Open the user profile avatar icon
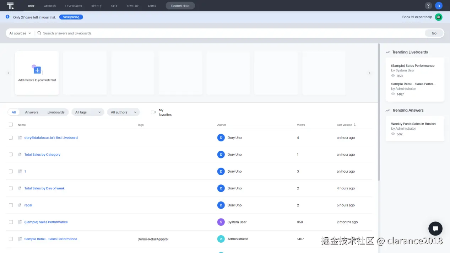Screen dimensions: 450x253 439,6
